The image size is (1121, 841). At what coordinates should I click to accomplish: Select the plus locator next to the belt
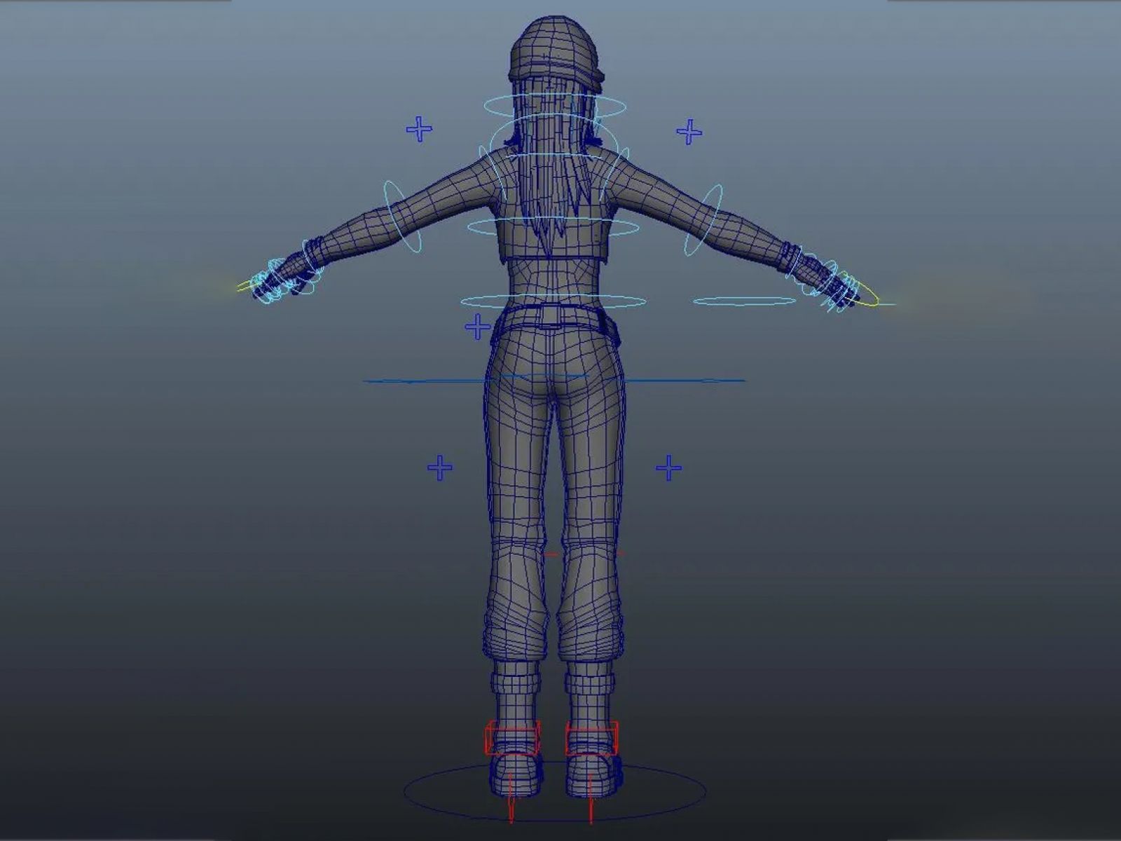[478, 327]
